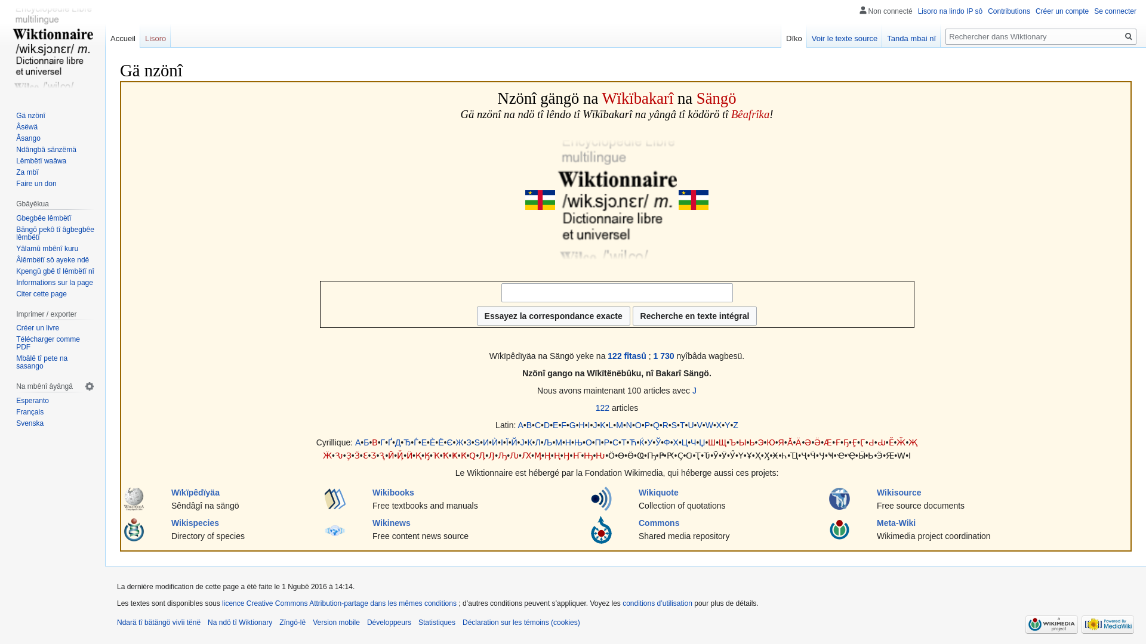
Task: Click the search magnifier icon
Action: pyautogui.click(x=1128, y=36)
